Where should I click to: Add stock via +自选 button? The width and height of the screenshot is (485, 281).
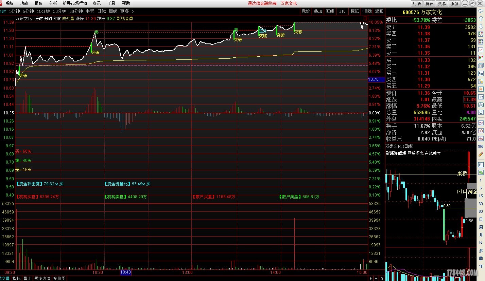coord(367,11)
